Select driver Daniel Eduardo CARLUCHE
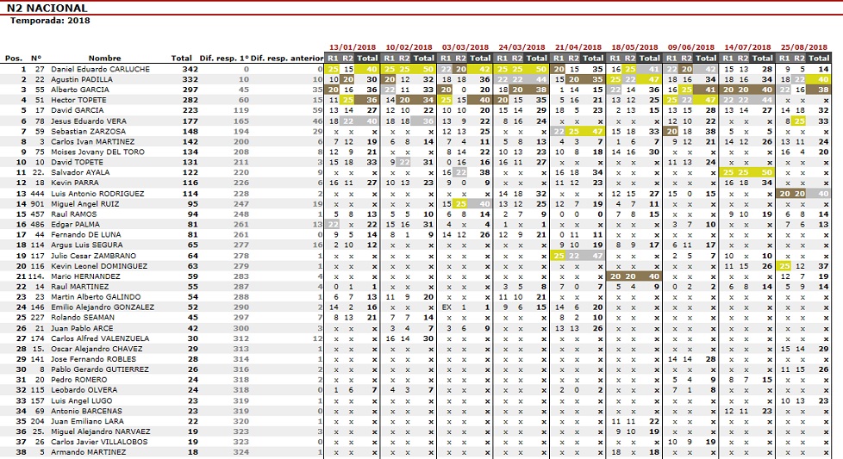Screen dimensions: 843x459 [100, 69]
